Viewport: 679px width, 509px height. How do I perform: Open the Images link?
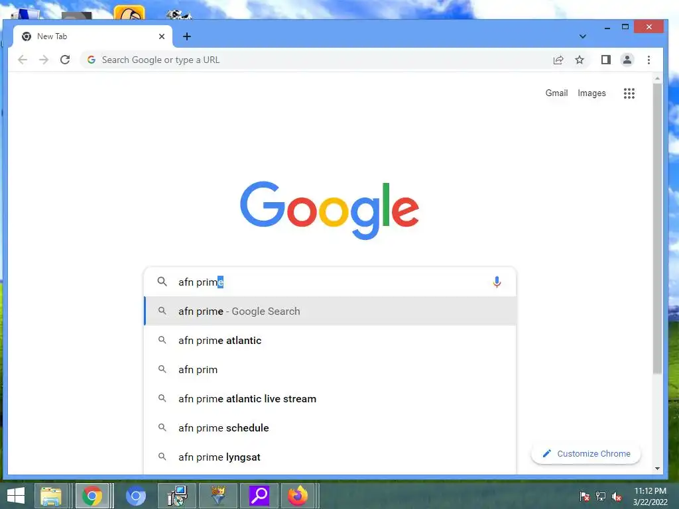pos(591,93)
